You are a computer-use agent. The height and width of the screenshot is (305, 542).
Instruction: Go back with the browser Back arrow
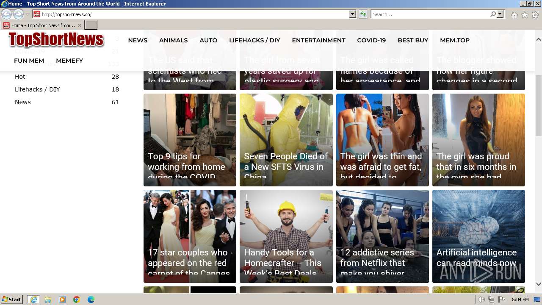coord(7,14)
